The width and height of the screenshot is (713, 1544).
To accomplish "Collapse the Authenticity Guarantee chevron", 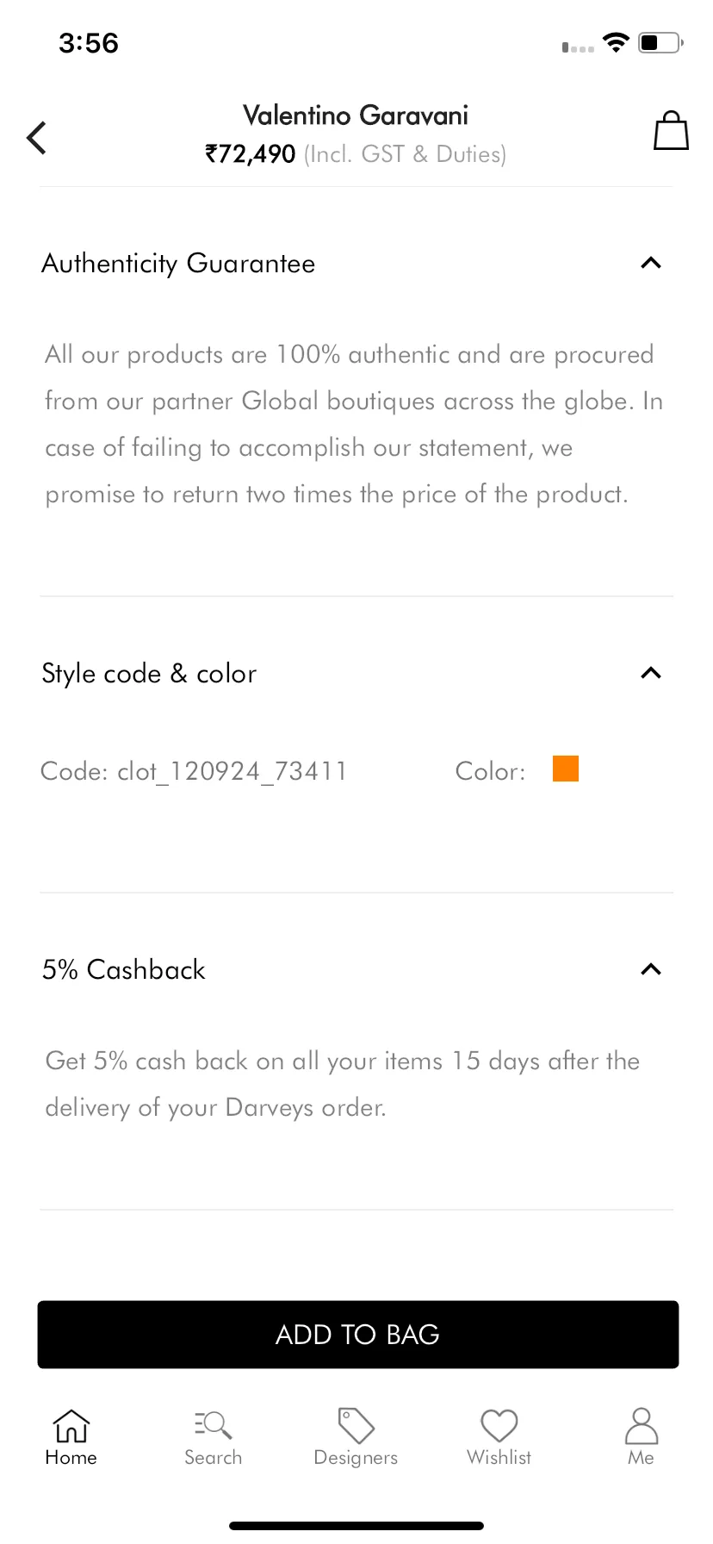I will (x=651, y=263).
